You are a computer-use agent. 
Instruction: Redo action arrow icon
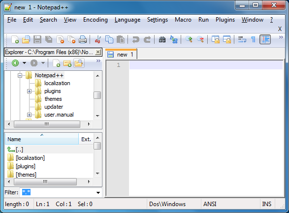(147, 39)
